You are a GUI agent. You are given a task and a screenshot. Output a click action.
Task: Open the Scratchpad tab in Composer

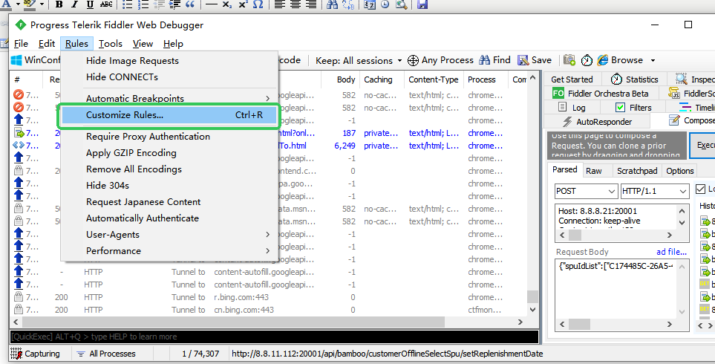click(x=637, y=171)
